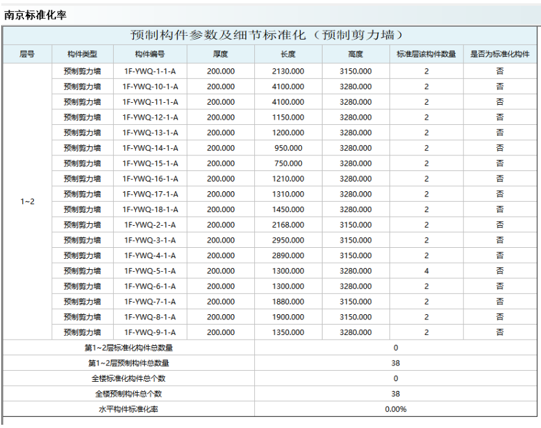Click value 38 in 全楼预制构件总个数 row
Viewport: 541px width, 428px height.
tap(396, 394)
